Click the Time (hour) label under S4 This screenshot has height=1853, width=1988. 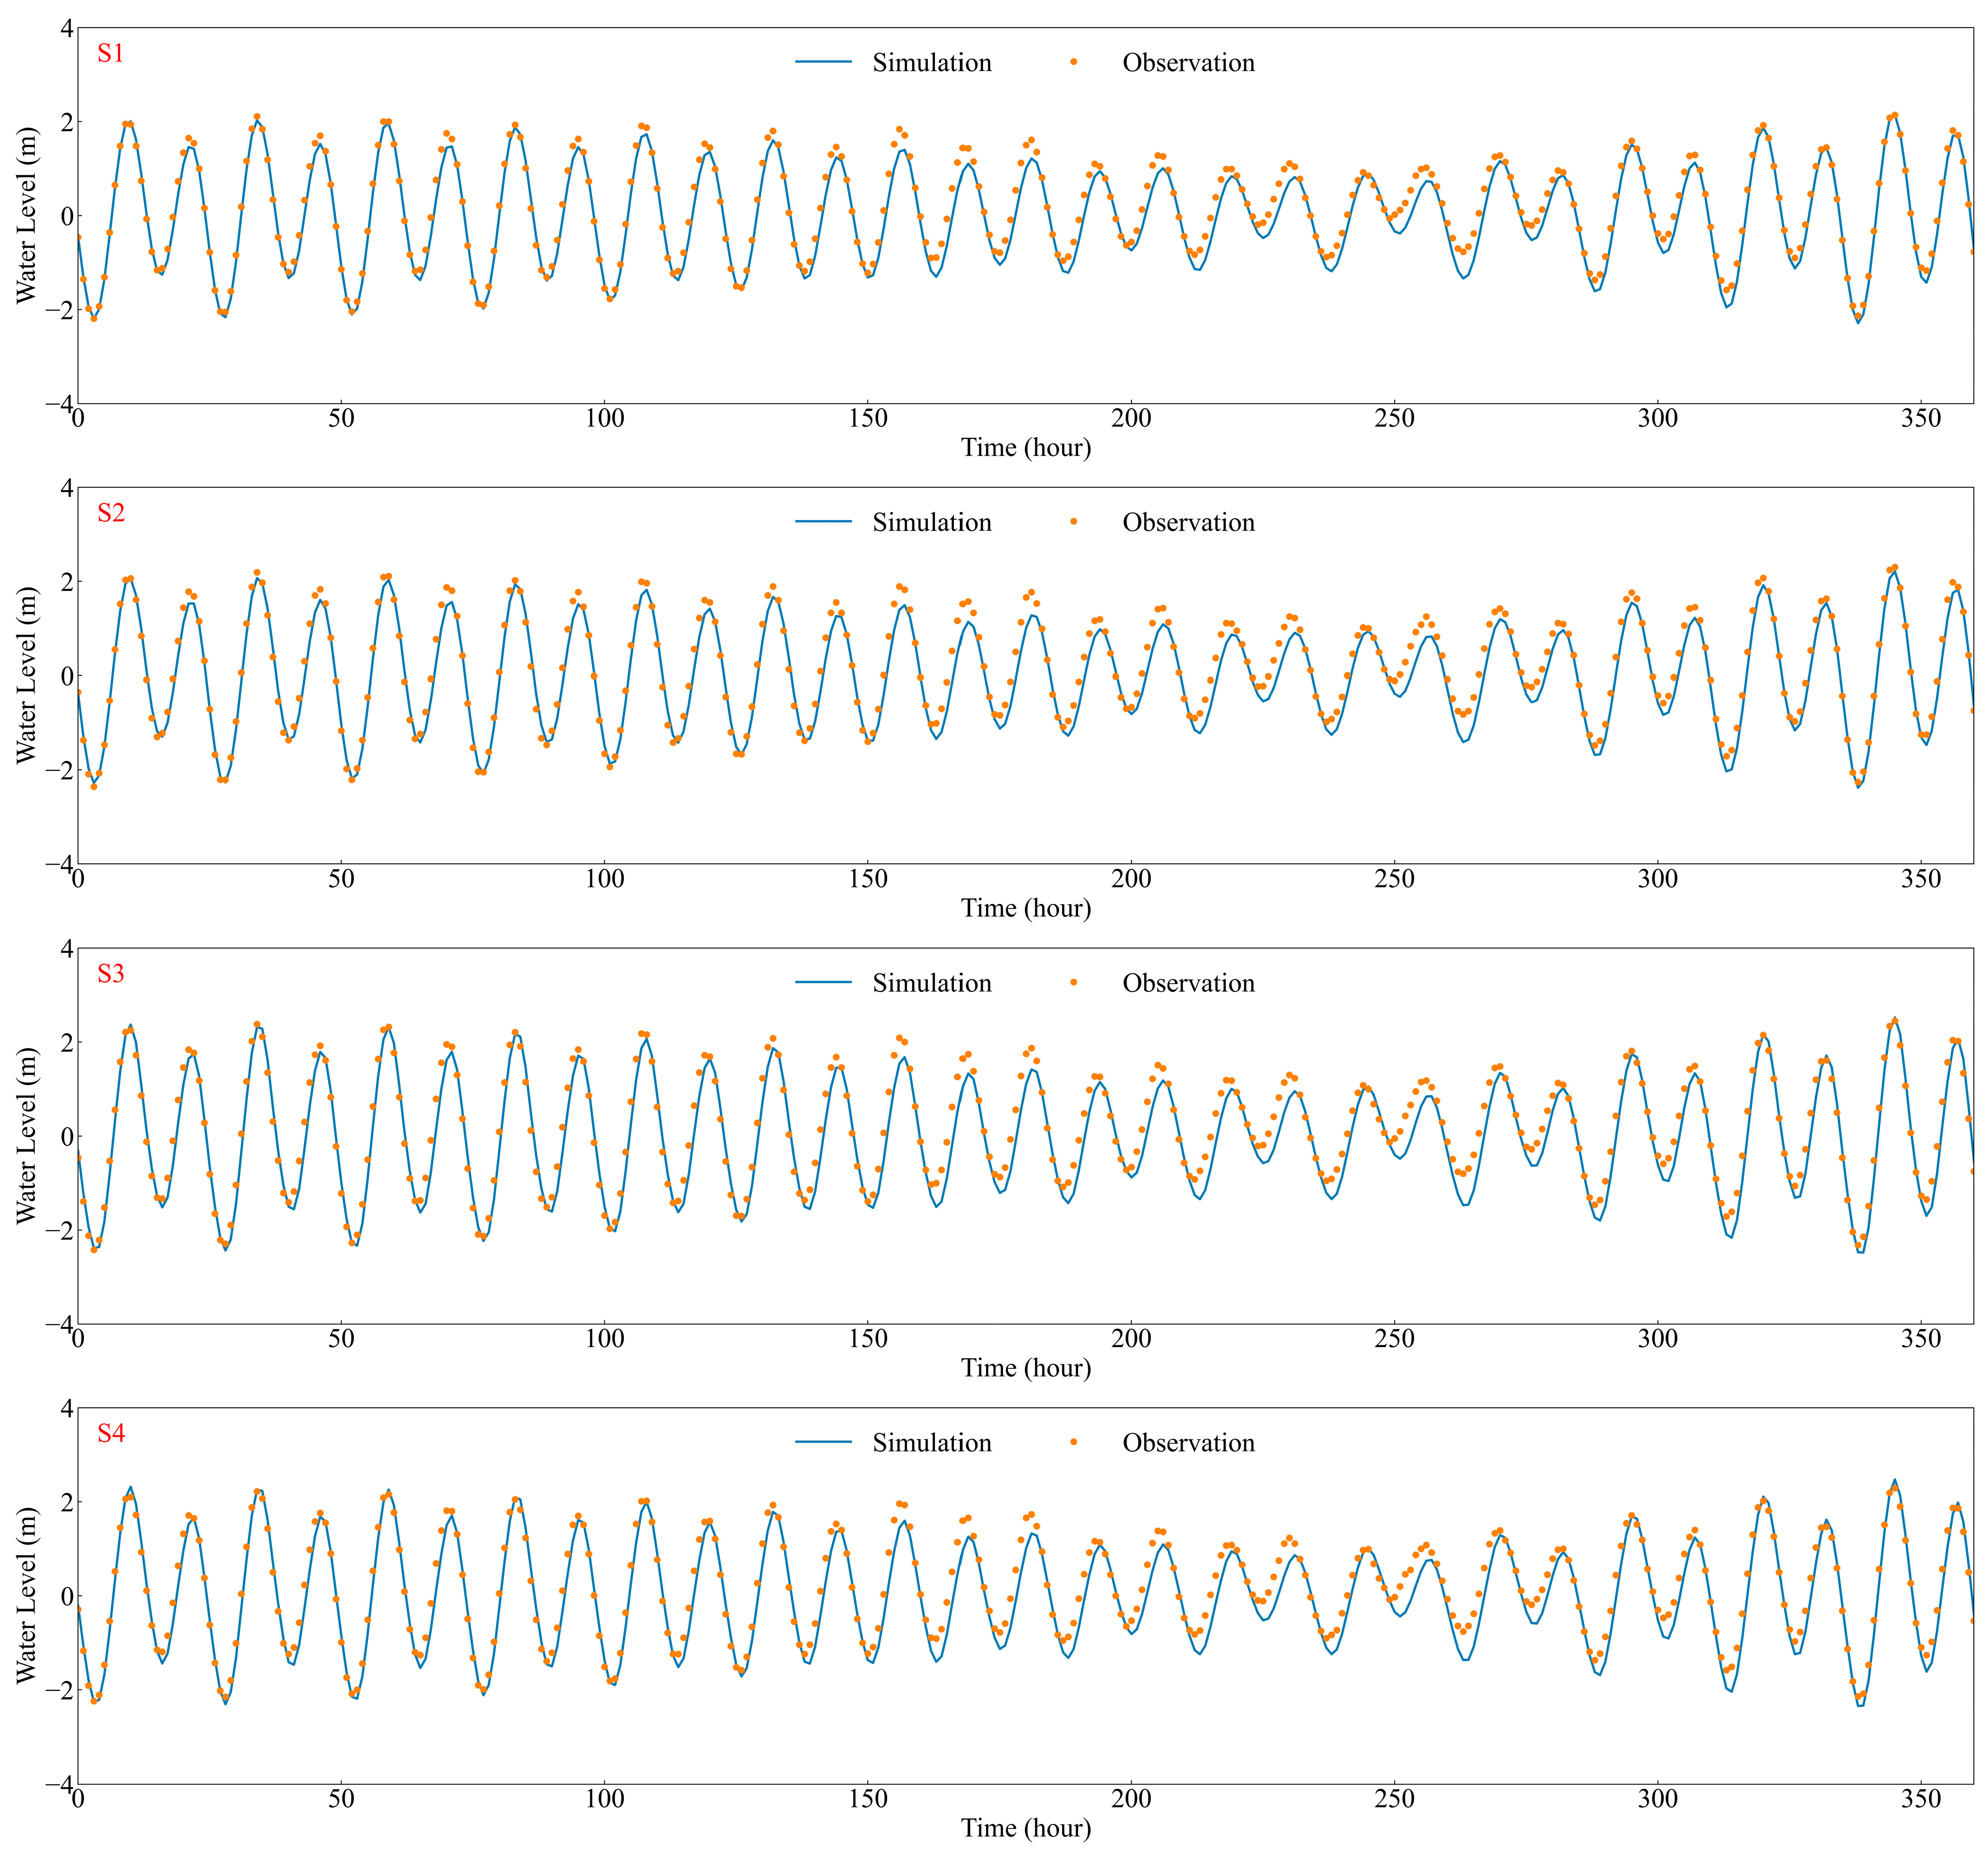(1025, 1827)
